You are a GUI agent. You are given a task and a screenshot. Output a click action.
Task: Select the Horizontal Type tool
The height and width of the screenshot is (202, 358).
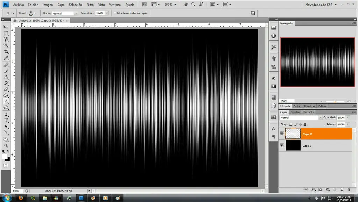(x=6, y=120)
